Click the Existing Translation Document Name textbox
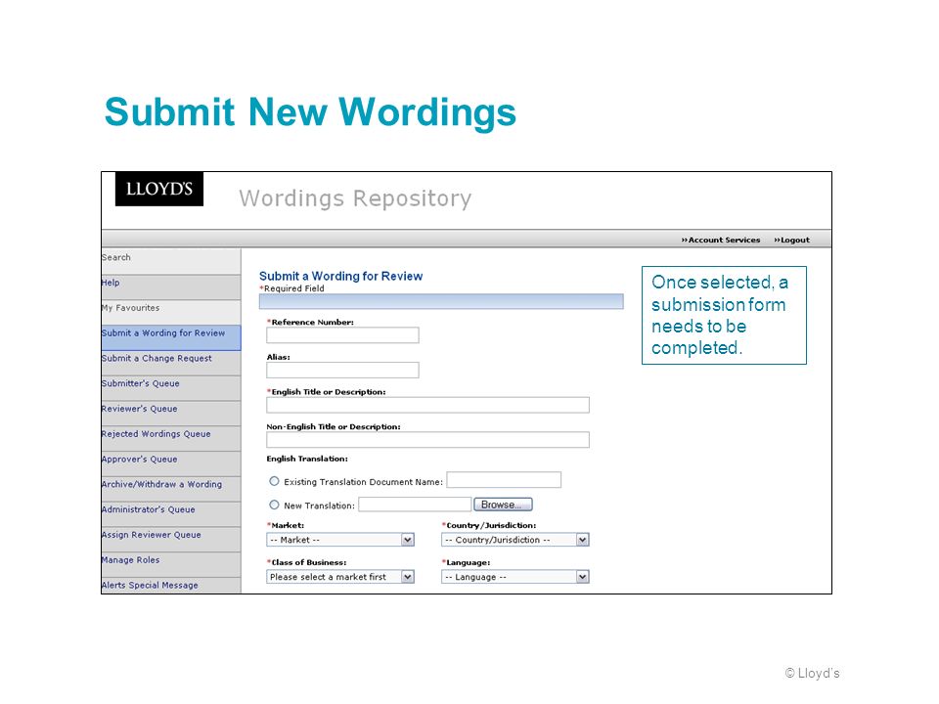Image resolution: width=939 pixels, height=704 pixels. pyautogui.click(x=504, y=480)
